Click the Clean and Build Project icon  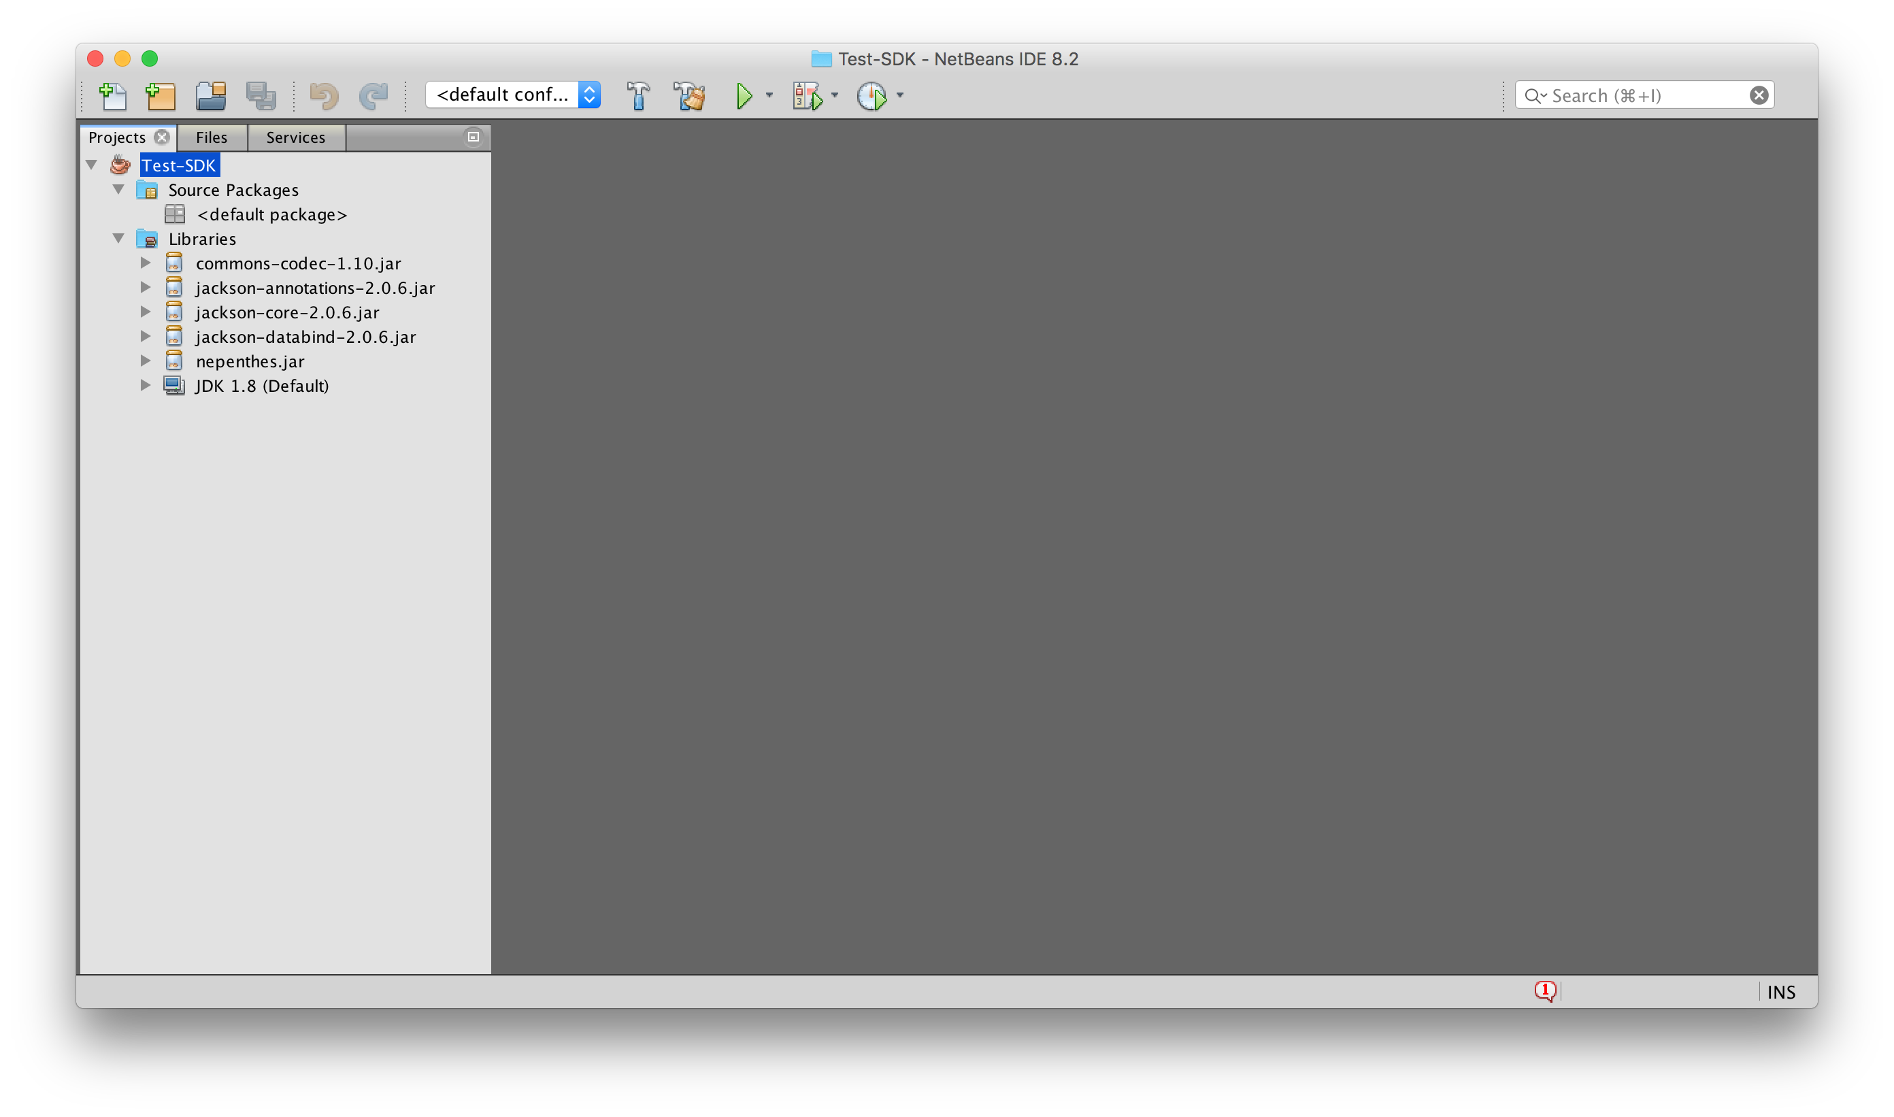pyautogui.click(x=690, y=96)
